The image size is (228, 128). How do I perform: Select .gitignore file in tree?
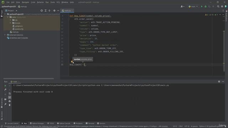pos(17,26)
